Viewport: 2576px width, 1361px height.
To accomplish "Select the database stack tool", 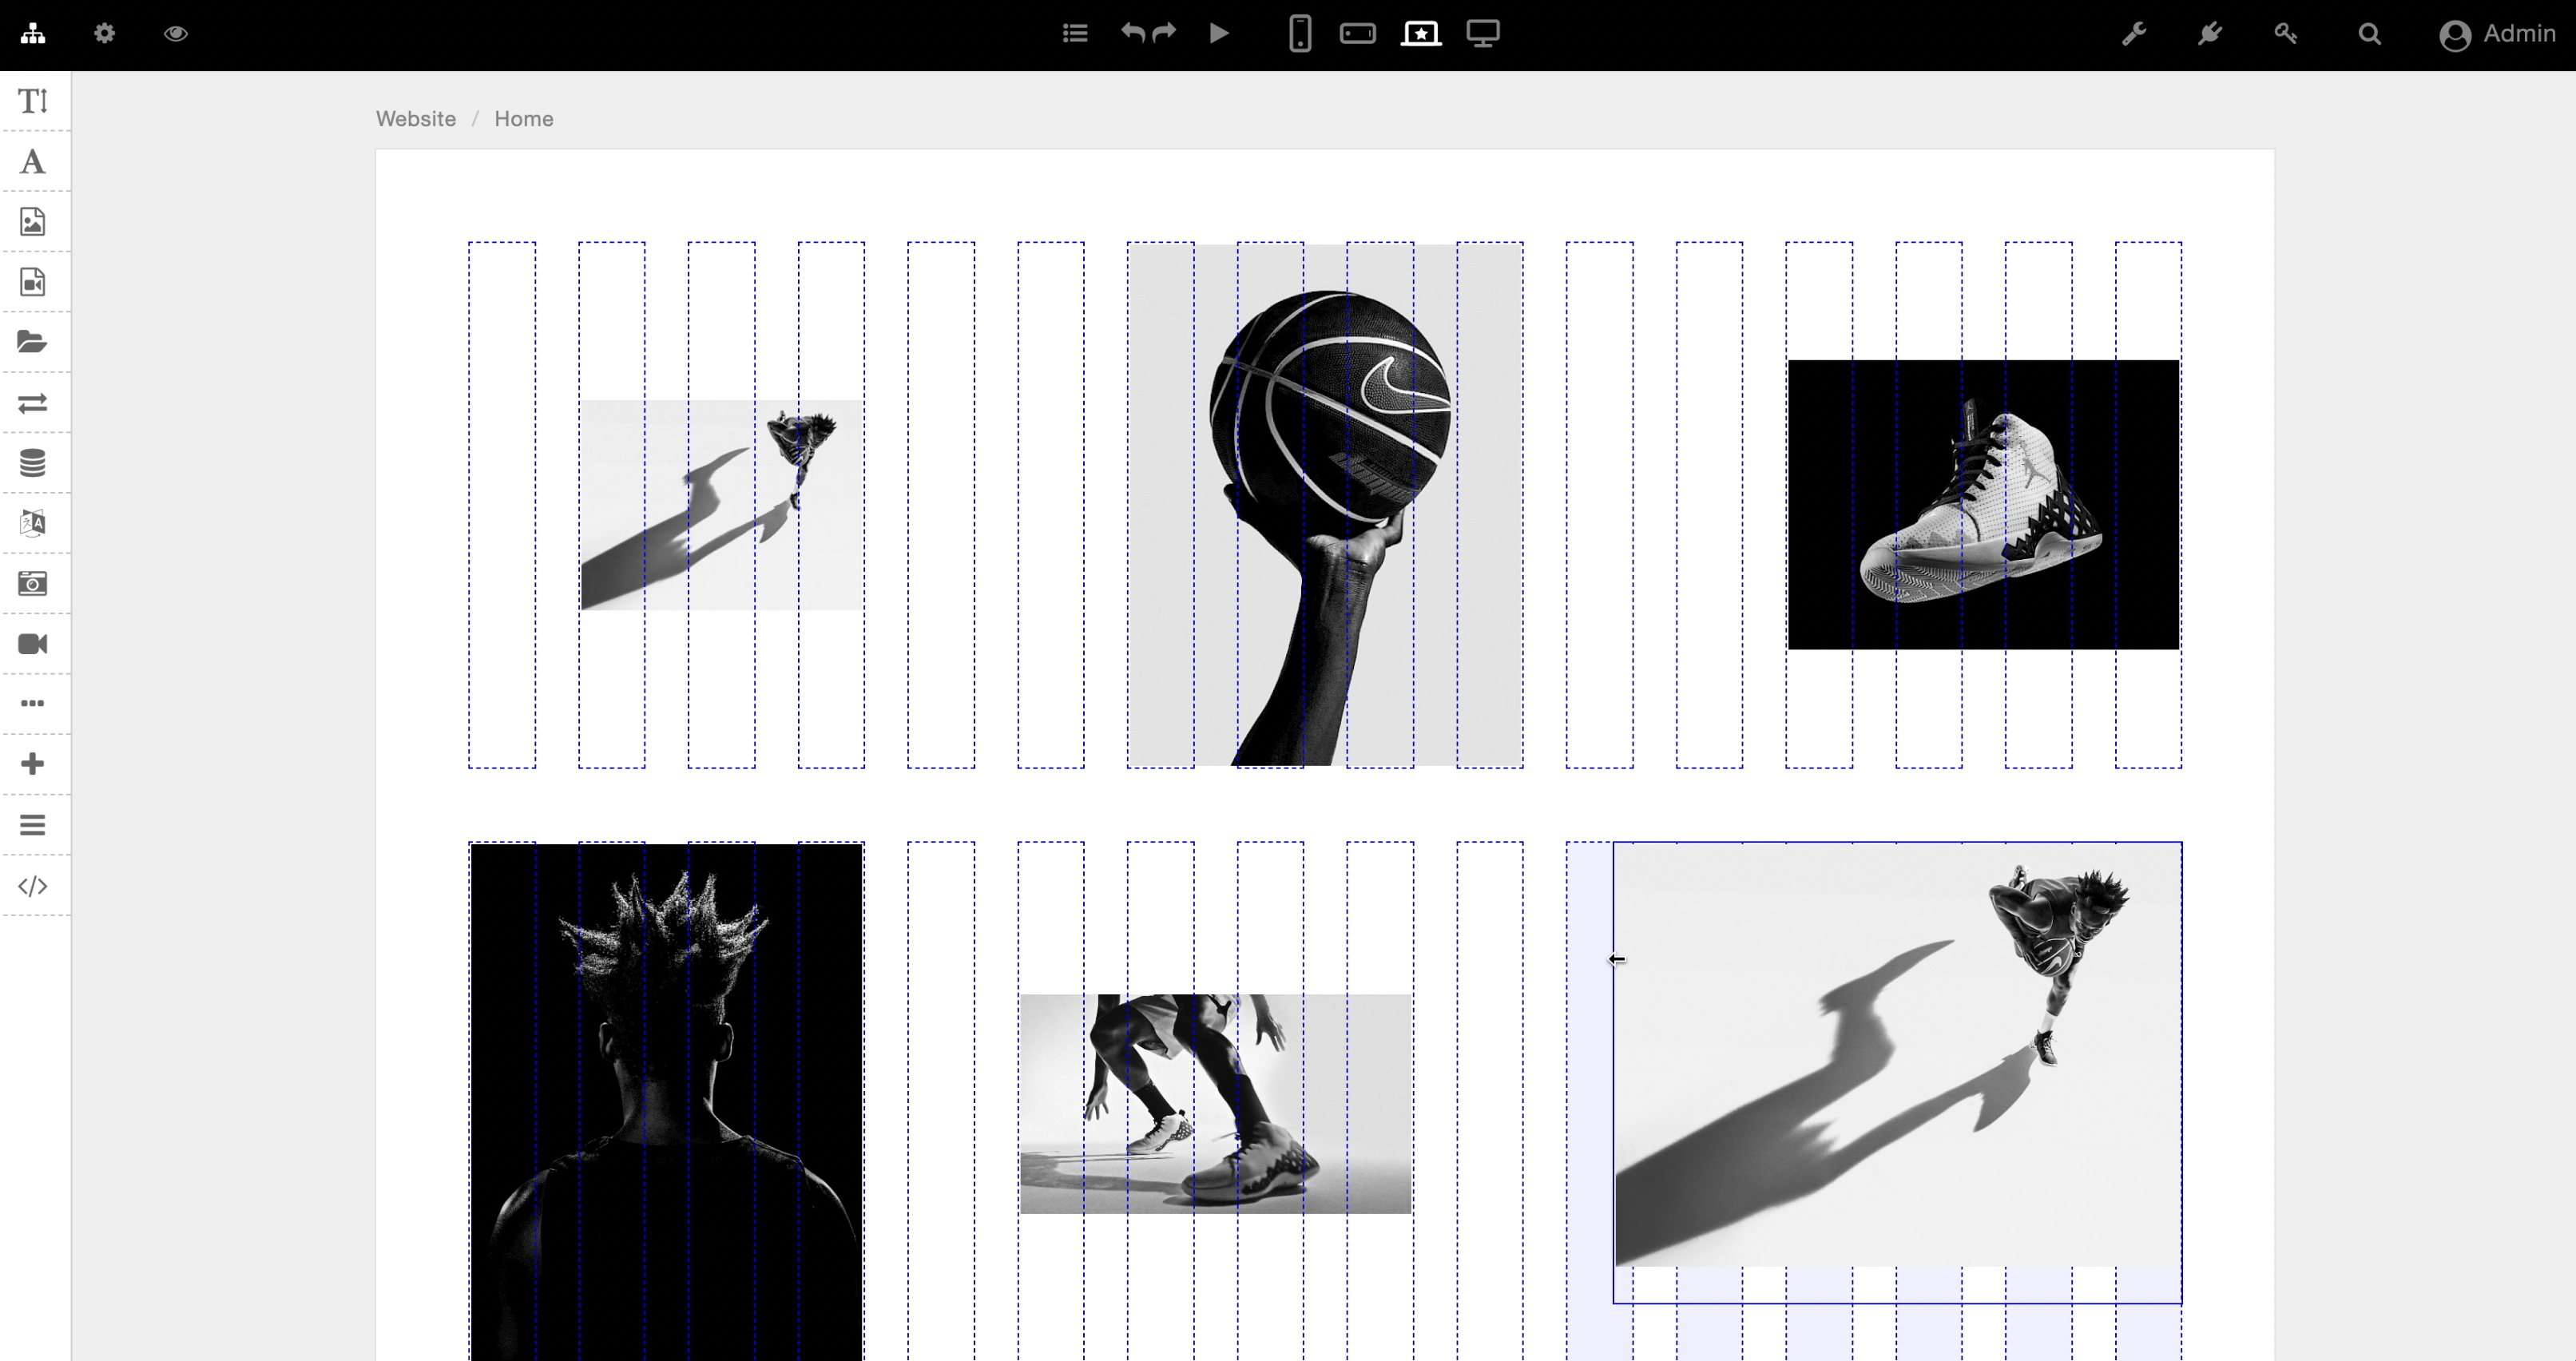I will pyautogui.click(x=33, y=463).
